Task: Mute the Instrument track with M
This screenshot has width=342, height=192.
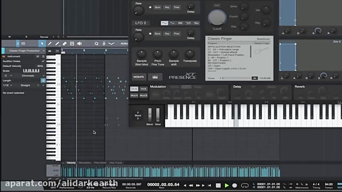Action: (38, 57)
